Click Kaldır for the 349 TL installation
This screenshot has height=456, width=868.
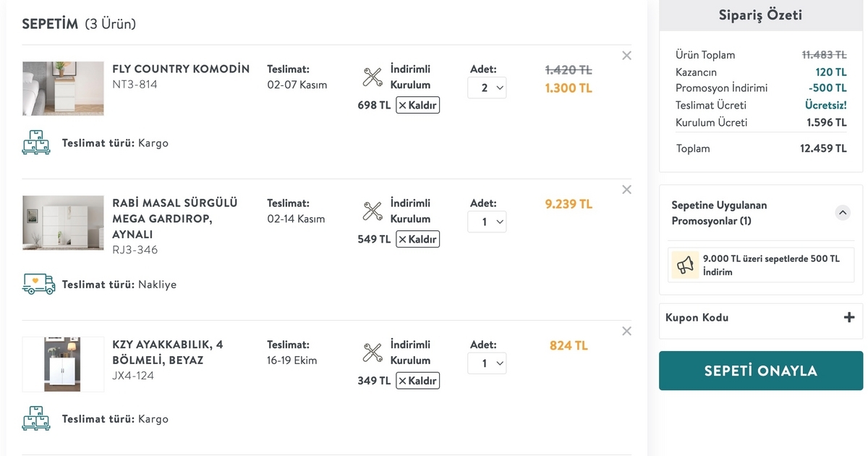click(x=417, y=381)
